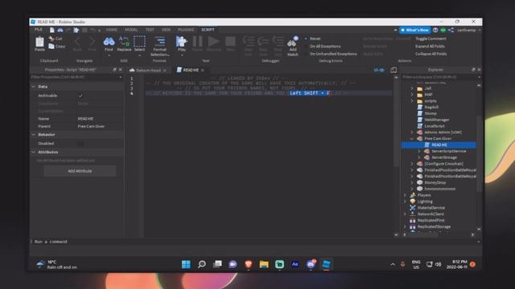The image size is (515, 289).
Task: Switch to the HOME ribbon tab
Action: pyautogui.click(x=112, y=30)
